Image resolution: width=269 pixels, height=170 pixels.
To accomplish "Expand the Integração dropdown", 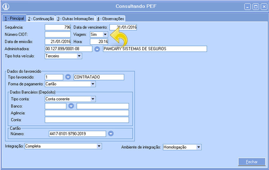I will coord(99,146).
